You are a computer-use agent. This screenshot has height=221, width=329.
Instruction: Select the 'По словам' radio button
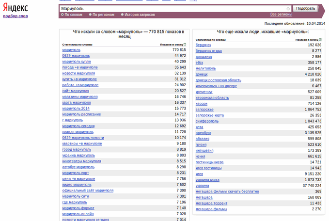[63, 15]
